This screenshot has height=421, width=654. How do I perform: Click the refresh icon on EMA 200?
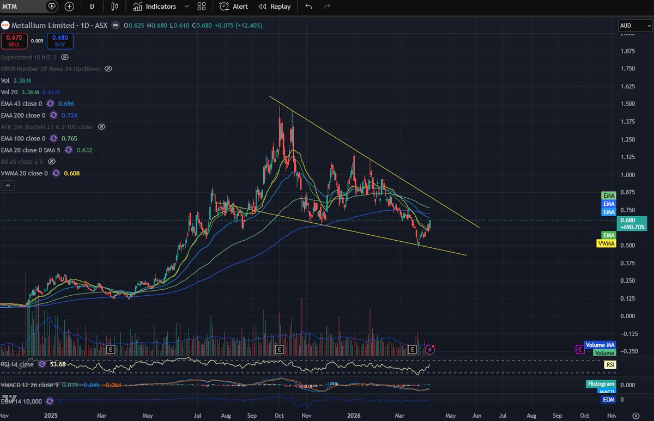pos(53,115)
